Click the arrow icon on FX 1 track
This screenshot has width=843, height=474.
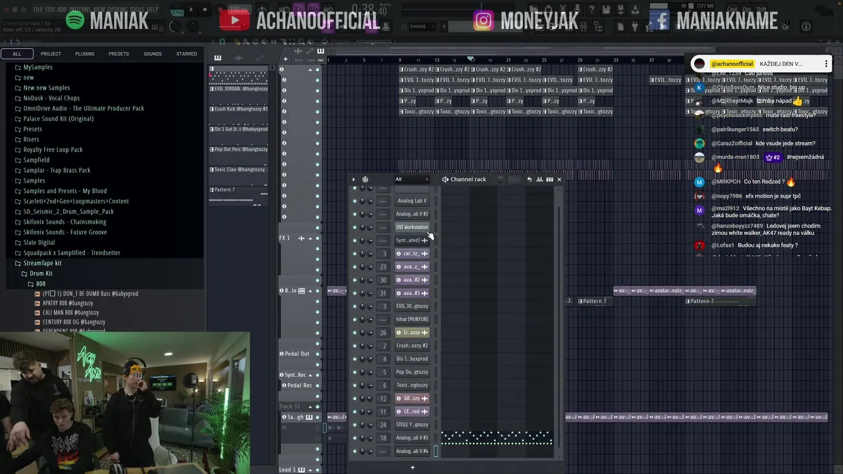(310, 238)
